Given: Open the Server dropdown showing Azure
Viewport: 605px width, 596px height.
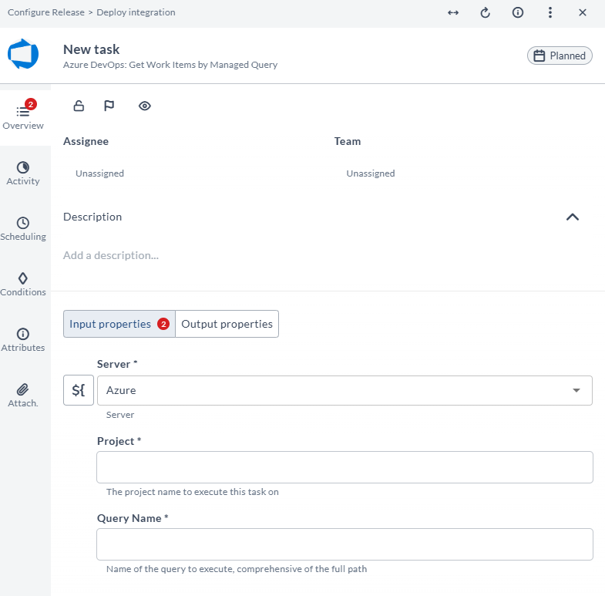Looking at the screenshot, I should [343, 390].
